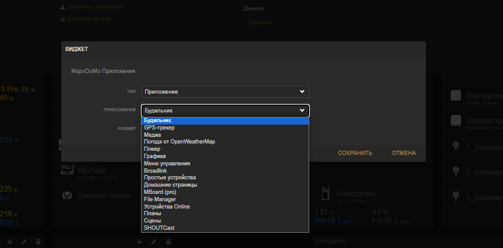Select GPS-трекер from the application list

(x=159, y=128)
